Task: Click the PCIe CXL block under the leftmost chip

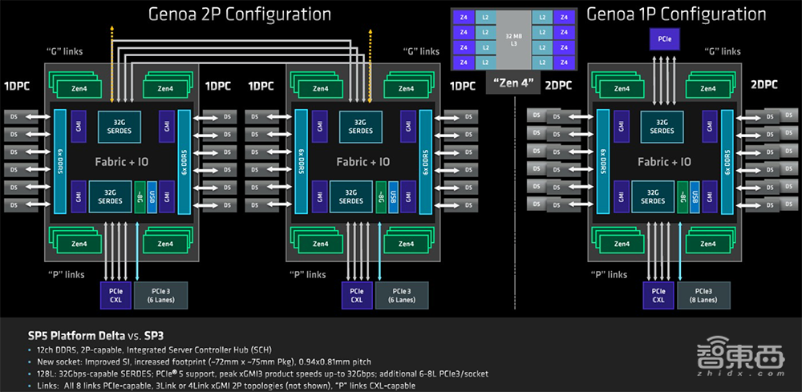Action: tap(111, 294)
